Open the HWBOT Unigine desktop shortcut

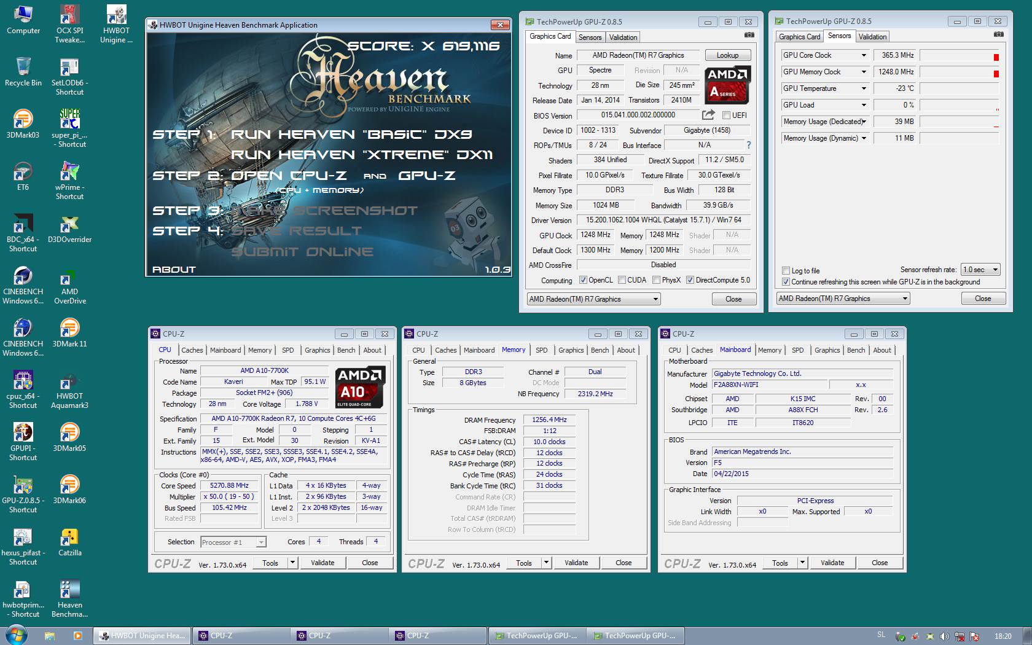tap(116, 25)
